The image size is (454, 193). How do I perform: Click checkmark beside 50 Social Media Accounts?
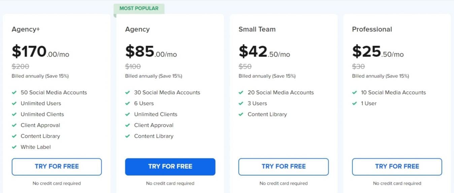[x=14, y=92]
